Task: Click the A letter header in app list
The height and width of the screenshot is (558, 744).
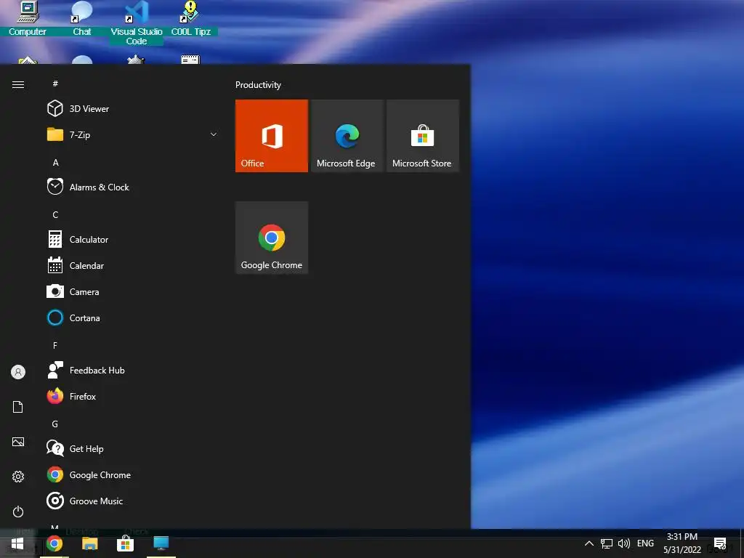Action: coord(55,162)
